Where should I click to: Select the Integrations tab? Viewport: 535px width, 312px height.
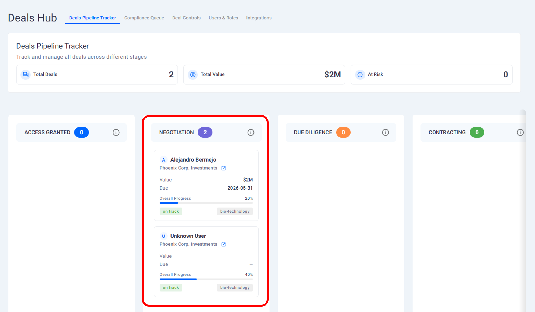click(259, 18)
